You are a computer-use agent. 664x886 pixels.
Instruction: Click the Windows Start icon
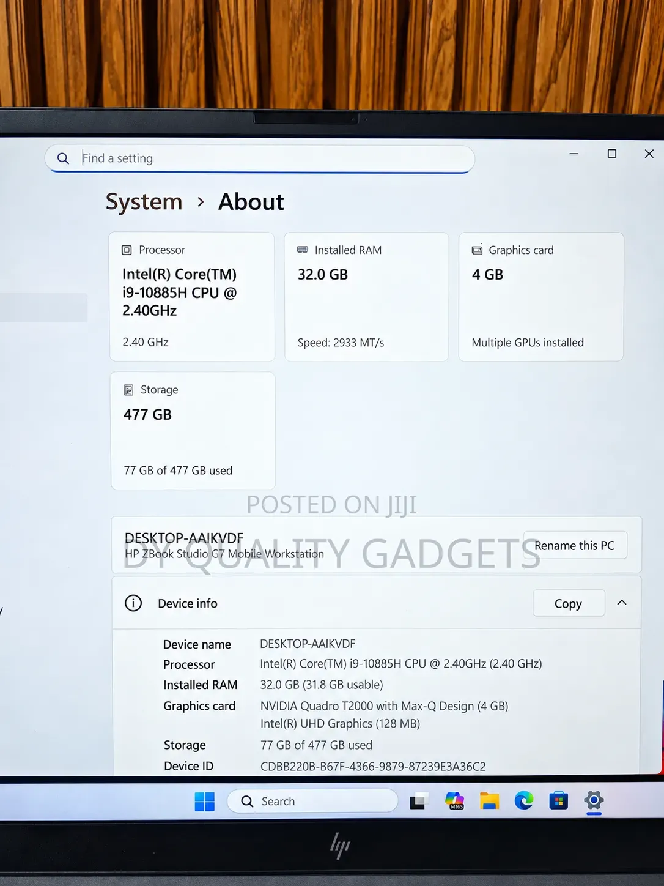pyautogui.click(x=204, y=801)
